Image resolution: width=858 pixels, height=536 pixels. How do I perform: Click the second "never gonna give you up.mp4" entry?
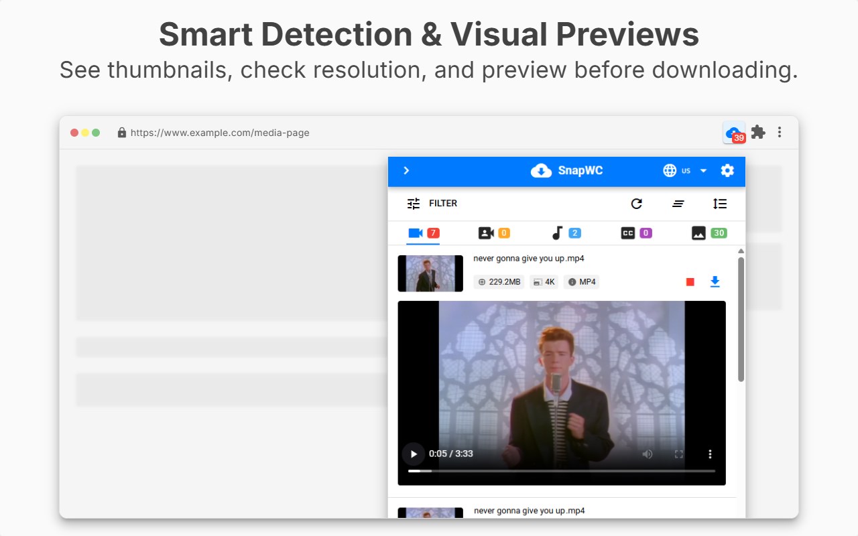(x=530, y=511)
